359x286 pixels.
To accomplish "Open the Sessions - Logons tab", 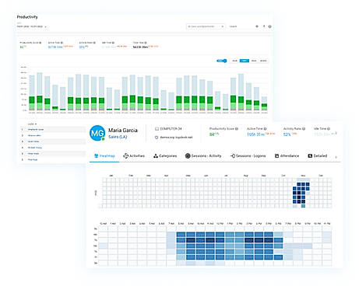I will tap(248, 156).
